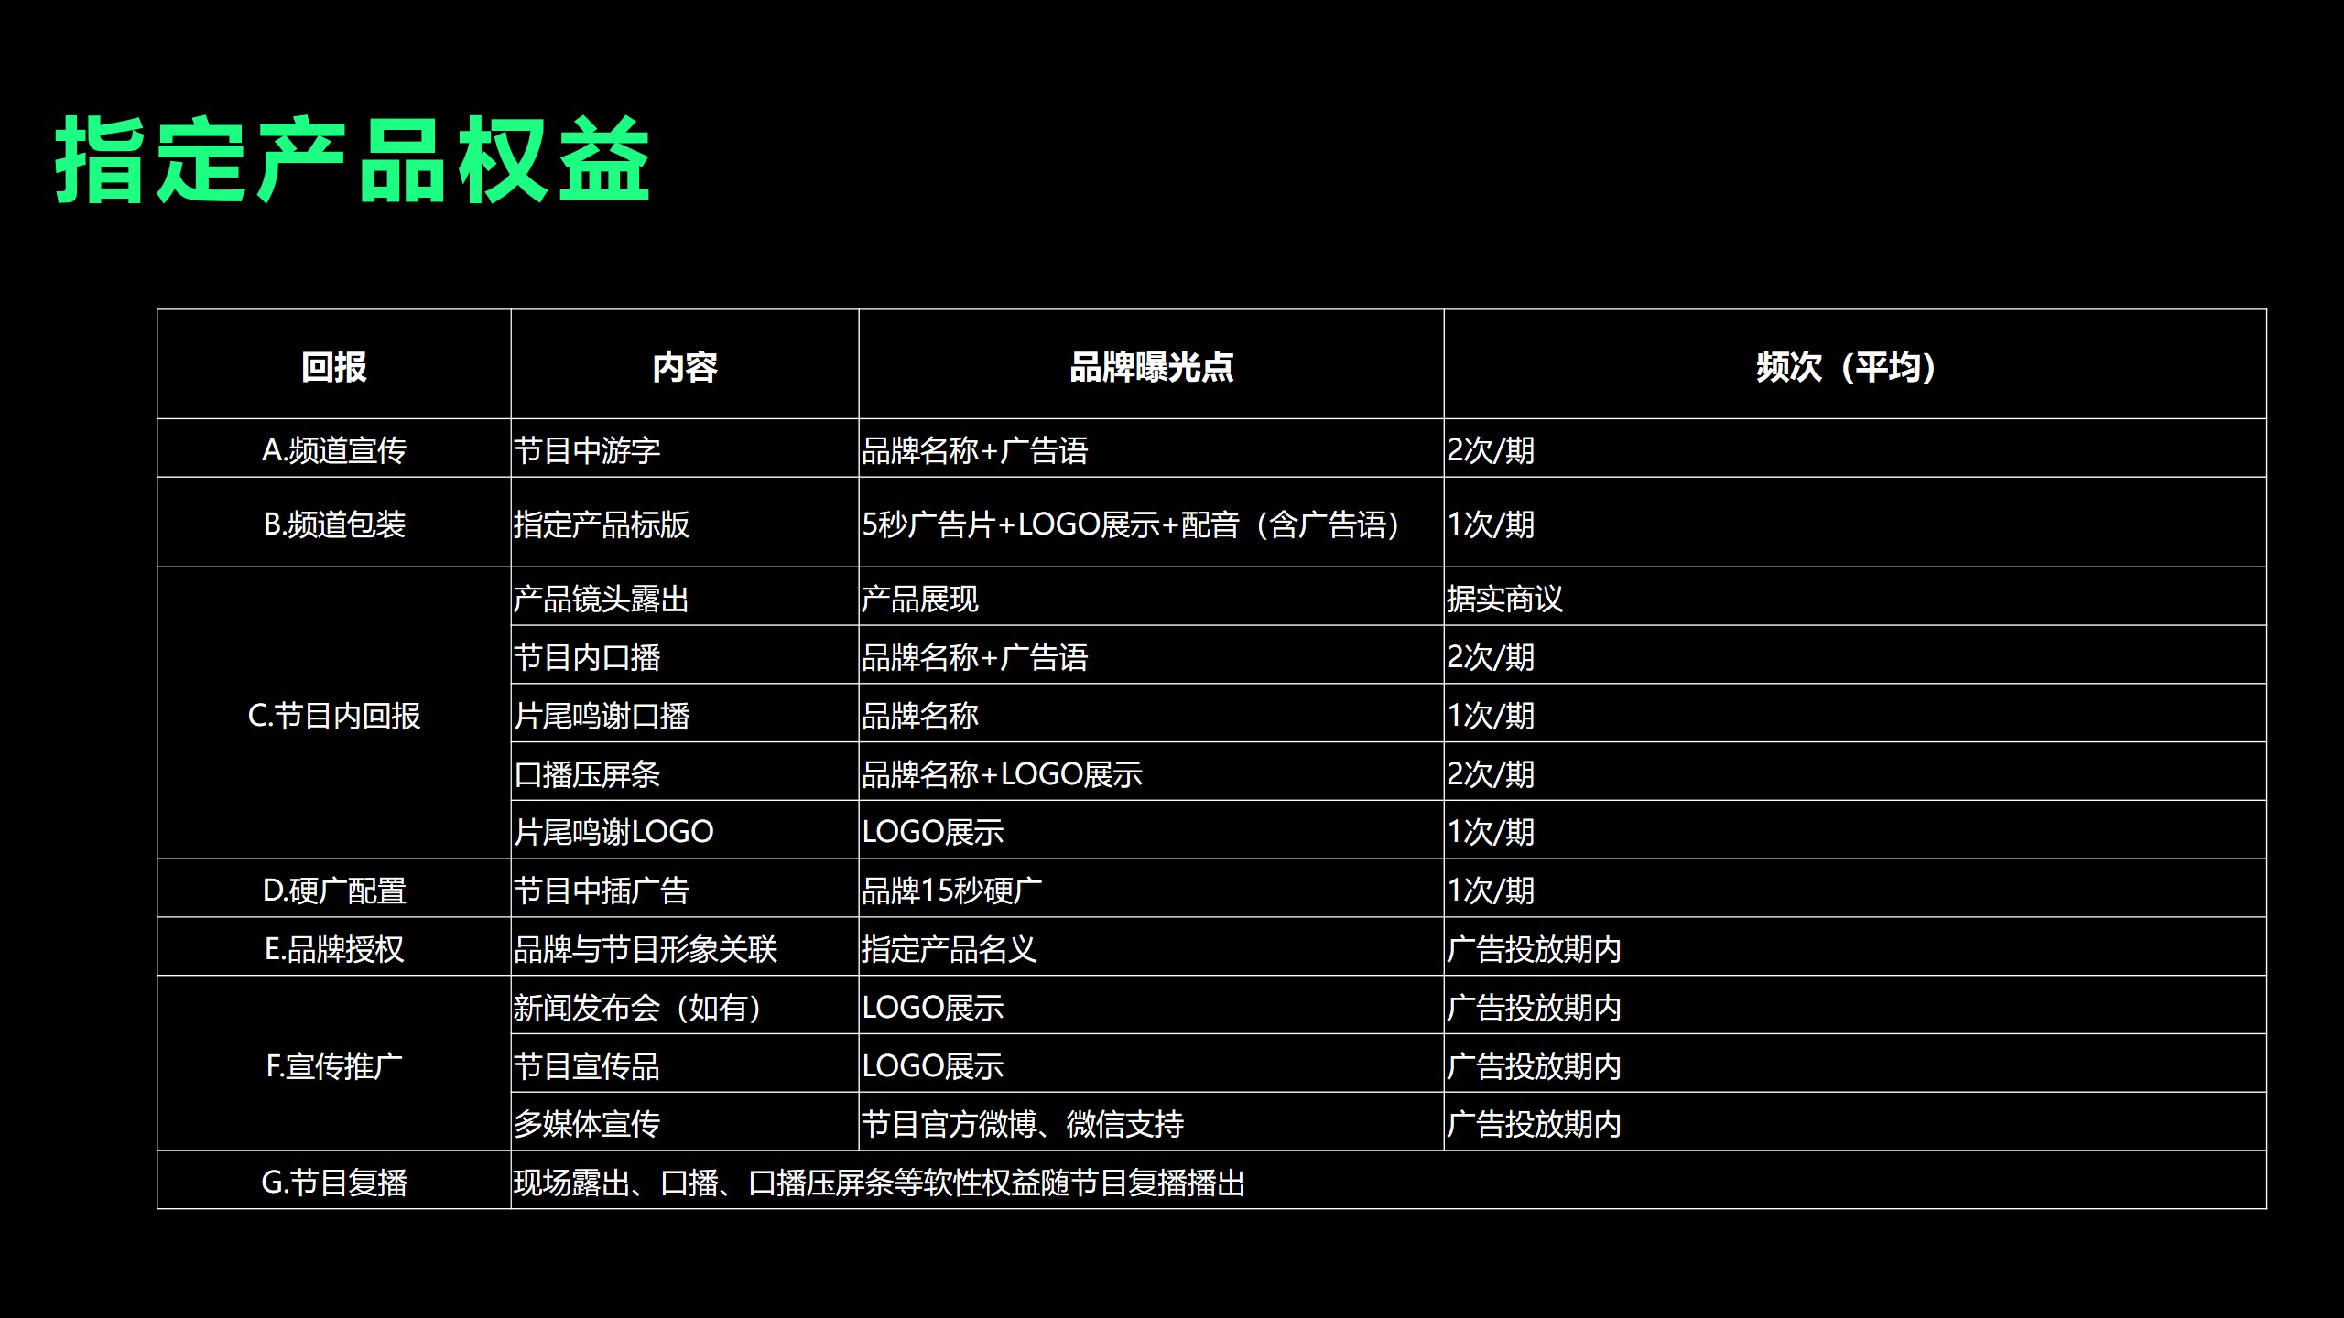Click the 节目内口播 cell
This screenshot has height=1318, width=2344.
pos(685,654)
